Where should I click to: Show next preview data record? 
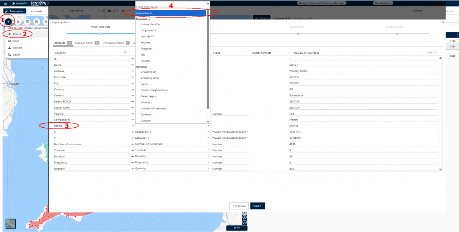[435, 52]
